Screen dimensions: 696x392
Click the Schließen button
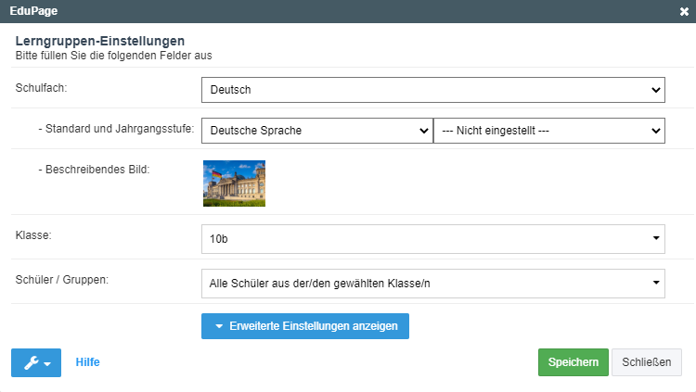point(646,362)
